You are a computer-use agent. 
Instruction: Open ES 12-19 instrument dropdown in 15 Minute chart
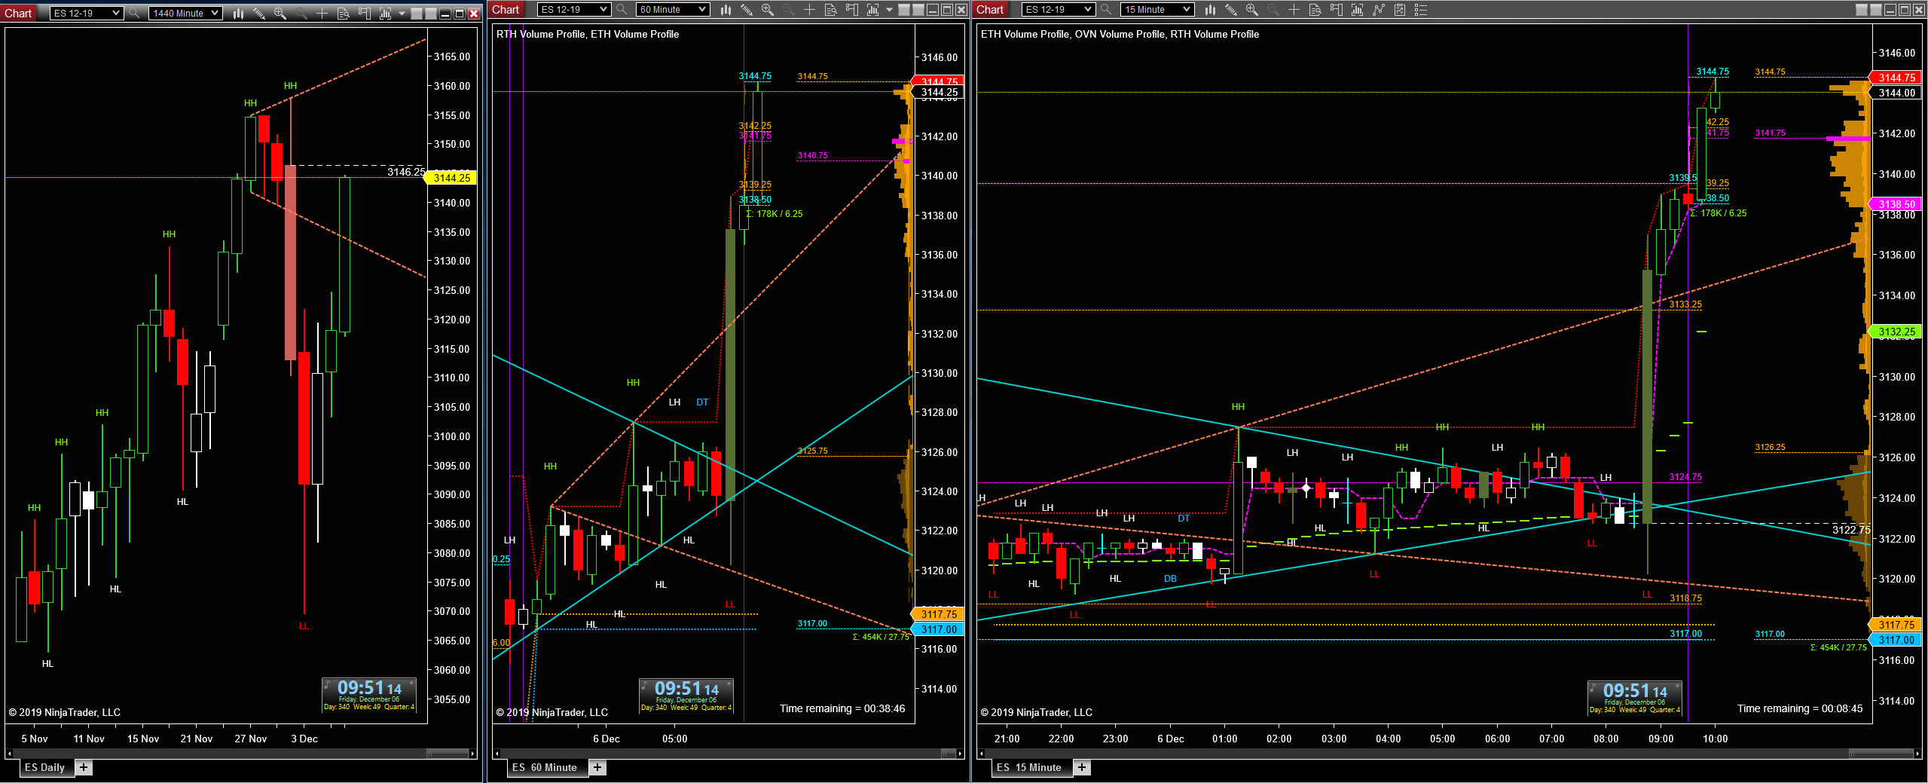(1059, 10)
